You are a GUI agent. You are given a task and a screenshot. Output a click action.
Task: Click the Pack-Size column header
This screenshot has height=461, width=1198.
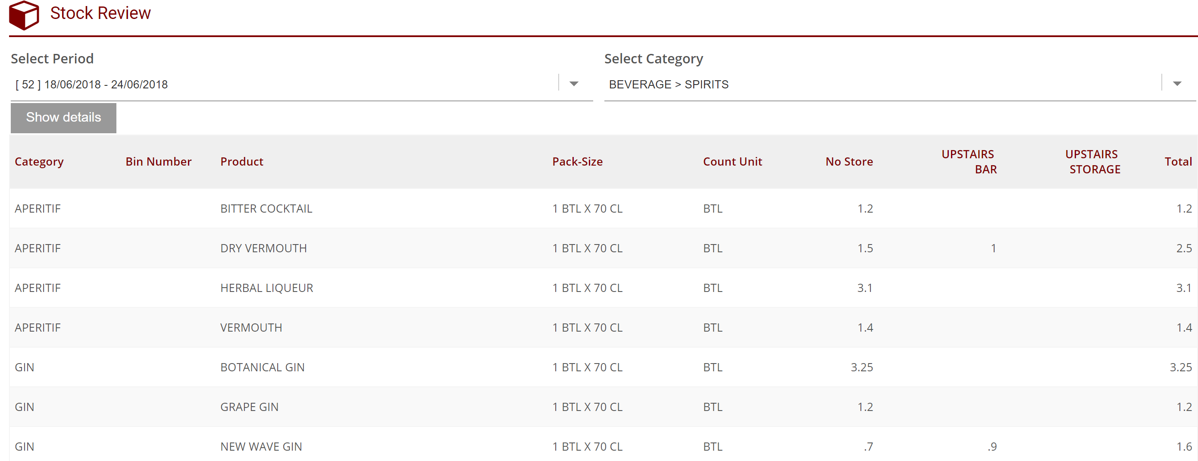[x=577, y=161]
